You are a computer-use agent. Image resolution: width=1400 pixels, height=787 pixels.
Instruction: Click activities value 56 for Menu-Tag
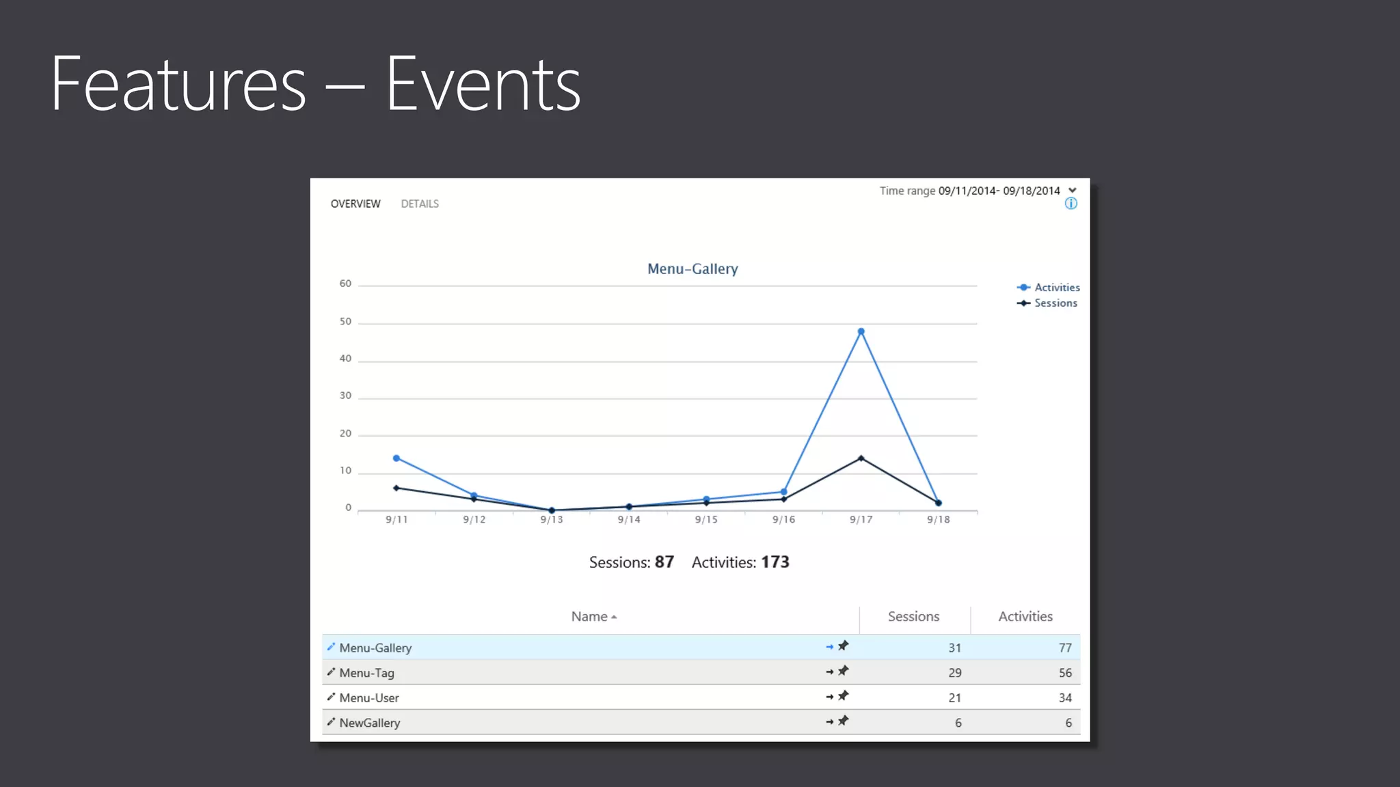[1066, 673]
